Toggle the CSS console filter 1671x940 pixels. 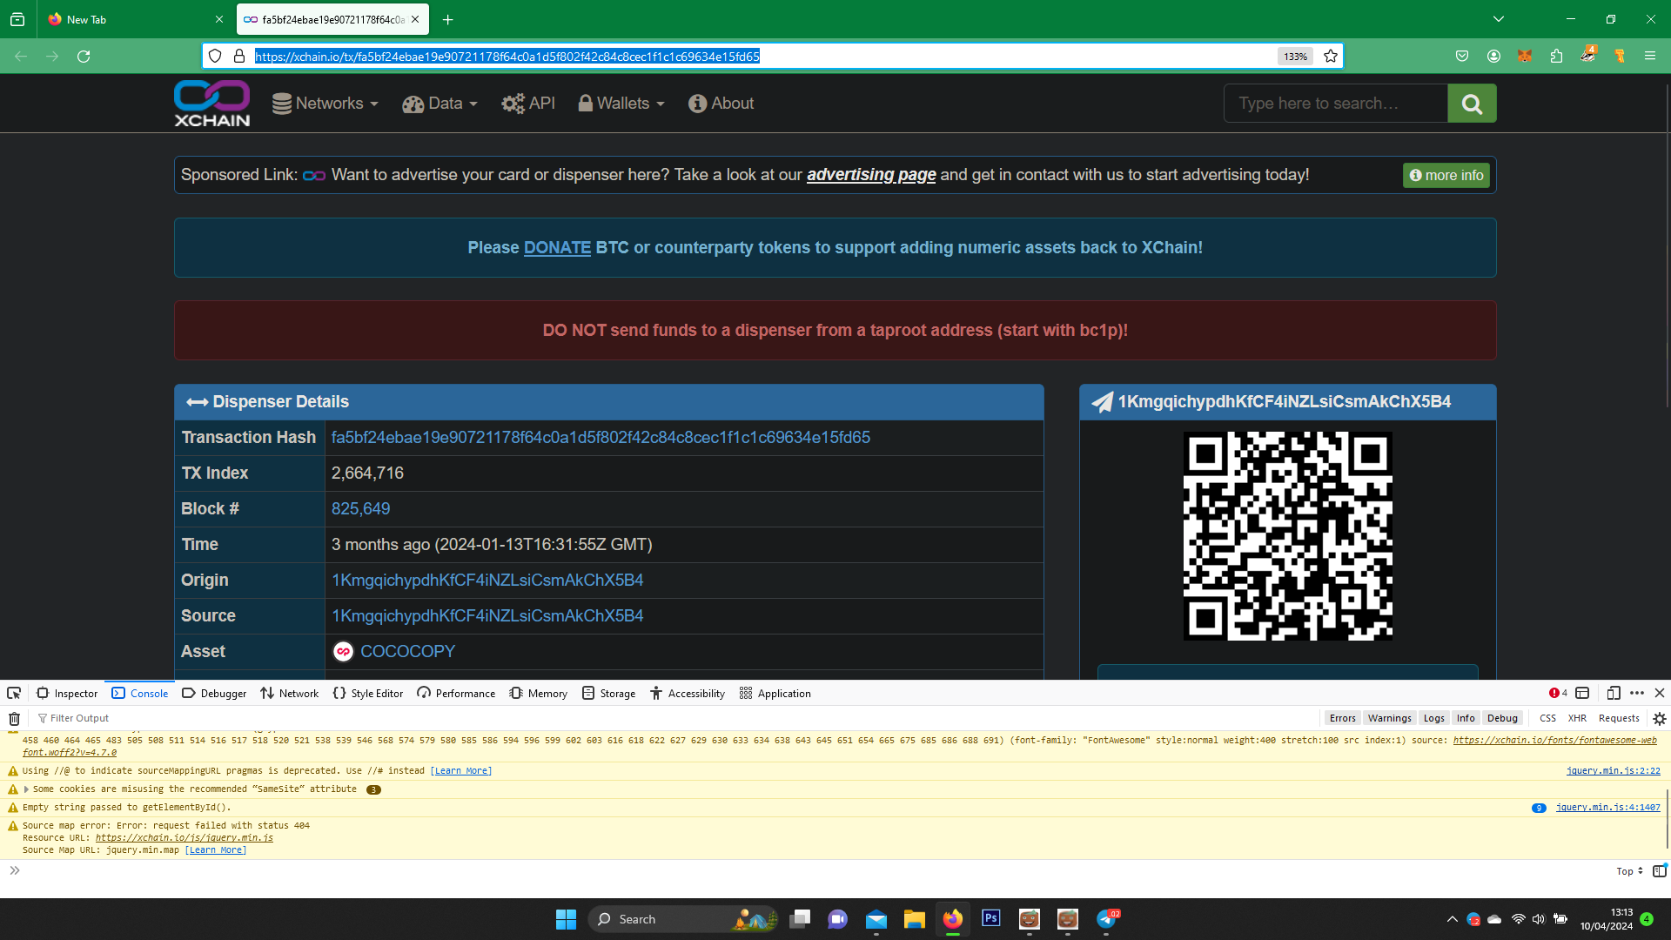(x=1547, y=718)
